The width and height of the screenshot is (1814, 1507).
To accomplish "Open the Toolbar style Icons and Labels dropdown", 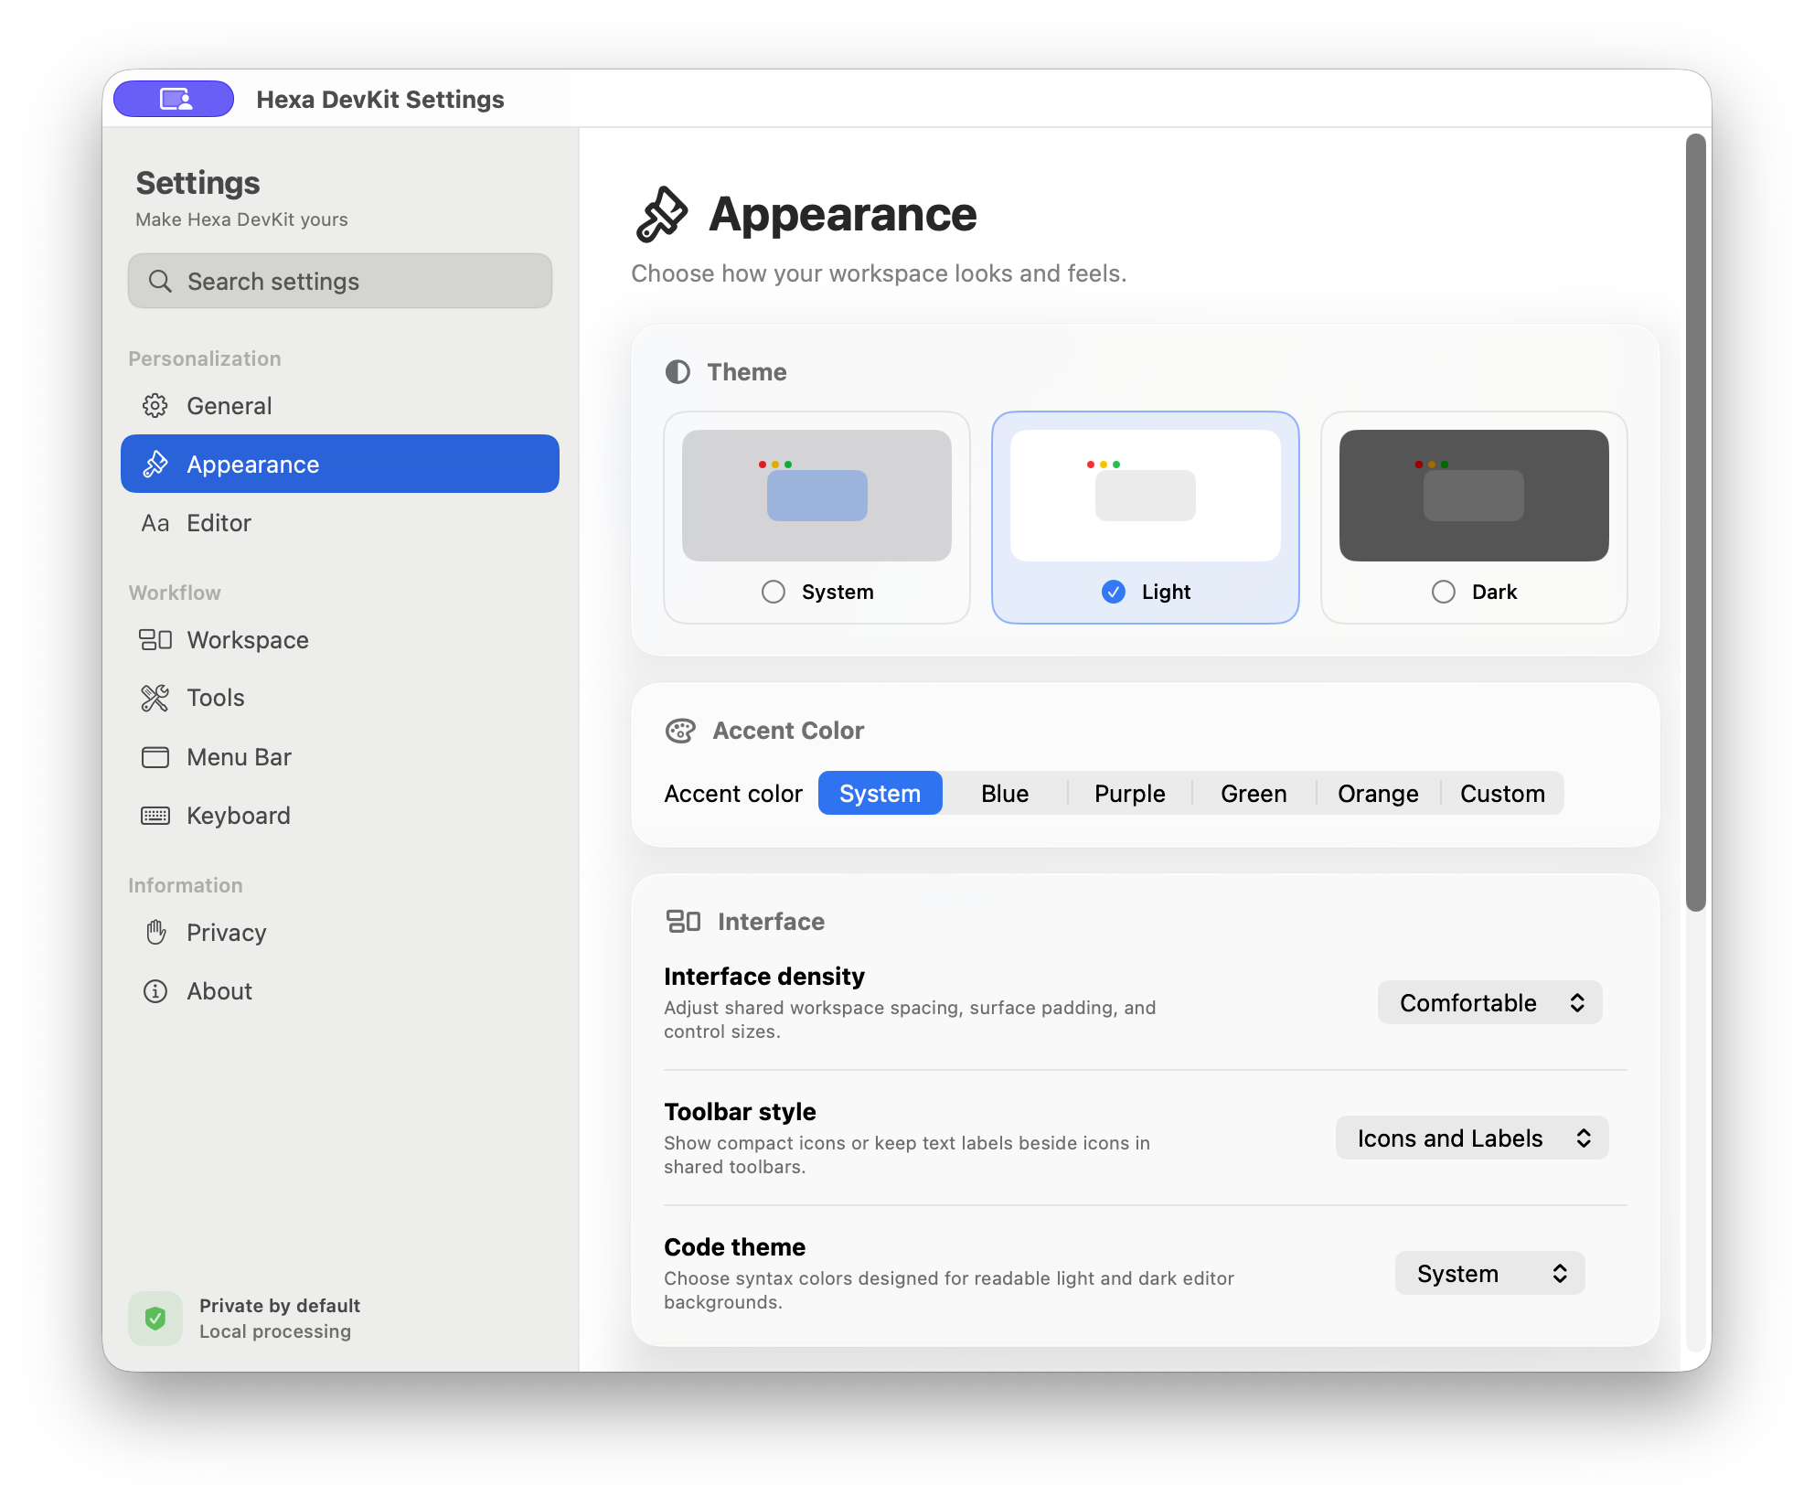I will [1472, 1138].
